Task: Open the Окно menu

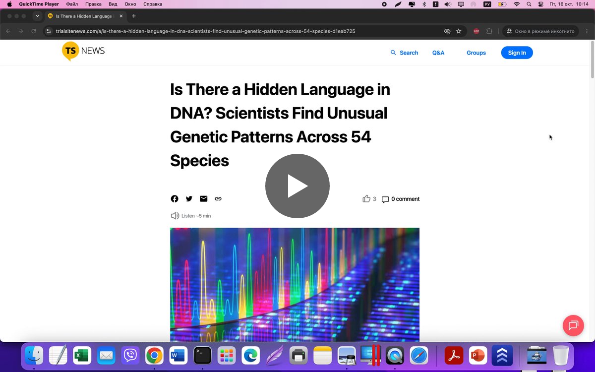Action: (130, 4)
